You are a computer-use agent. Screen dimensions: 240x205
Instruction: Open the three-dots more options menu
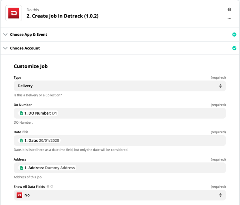(229, 18)
